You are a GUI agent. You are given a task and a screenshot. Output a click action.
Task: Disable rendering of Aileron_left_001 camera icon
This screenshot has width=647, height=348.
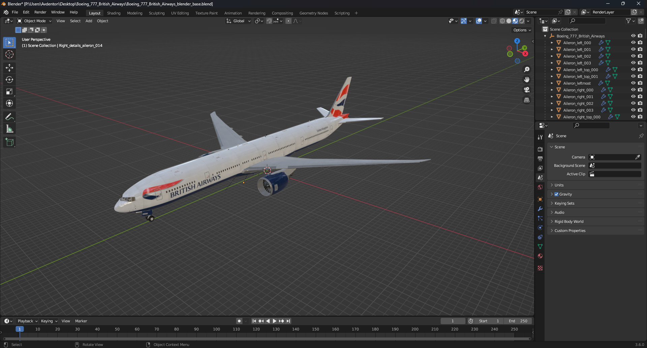pyautogui.click(x=640, y=49)
